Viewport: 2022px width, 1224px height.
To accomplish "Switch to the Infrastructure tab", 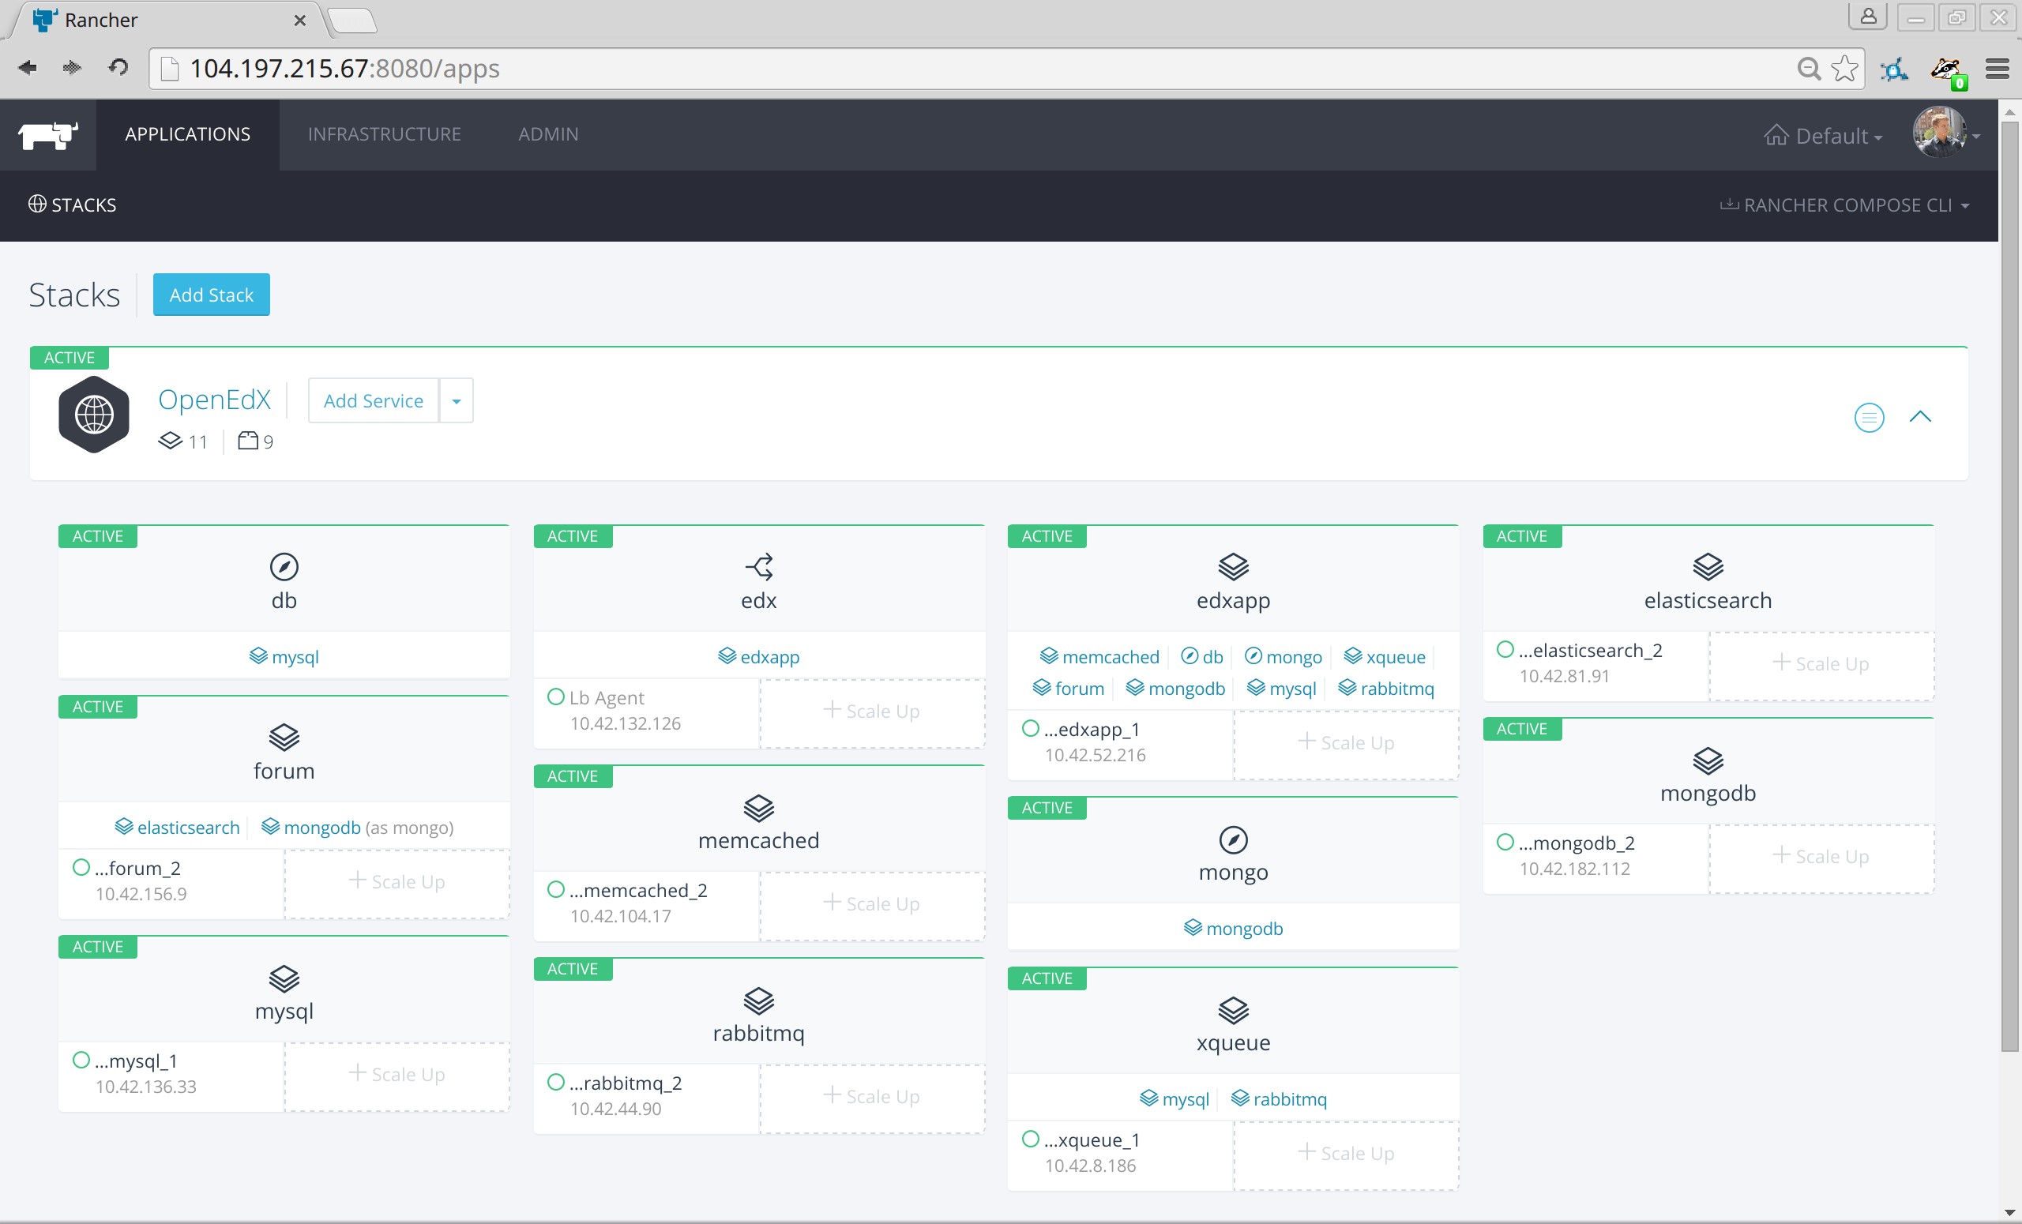I will tap(384, 134).
